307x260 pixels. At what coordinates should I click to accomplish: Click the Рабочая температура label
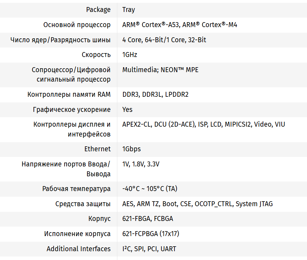point(76,189)
